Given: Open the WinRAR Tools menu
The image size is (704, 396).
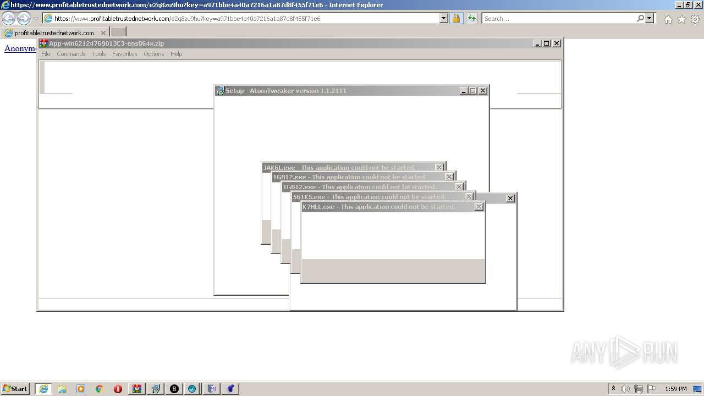Looking at the screenshot, I should [99, 54].
